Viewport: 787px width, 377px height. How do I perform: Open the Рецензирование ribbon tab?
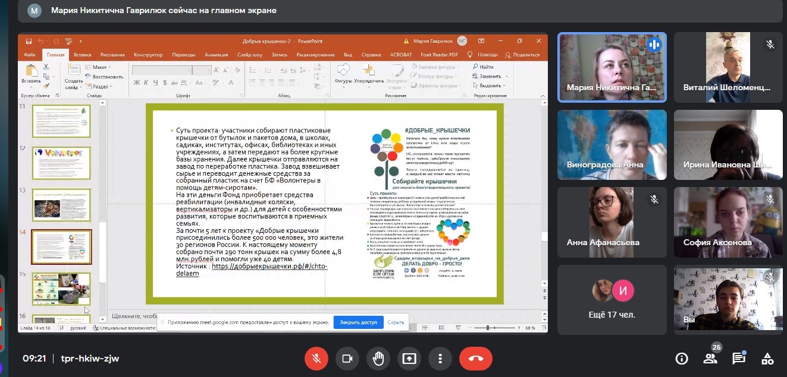coord(315,55)
